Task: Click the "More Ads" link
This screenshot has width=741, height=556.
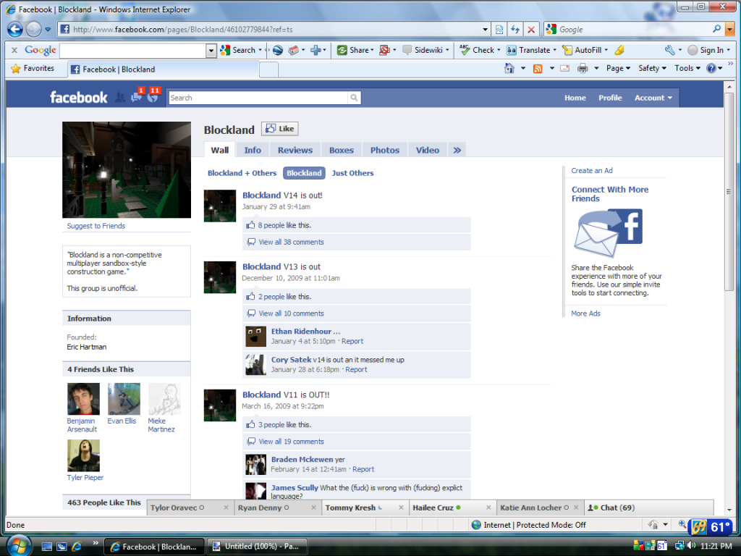Action: pyautogui.click(x=585, y=313)
